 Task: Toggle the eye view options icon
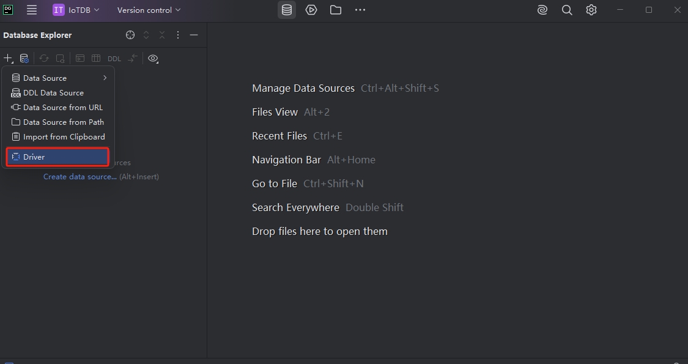(153, 59)
